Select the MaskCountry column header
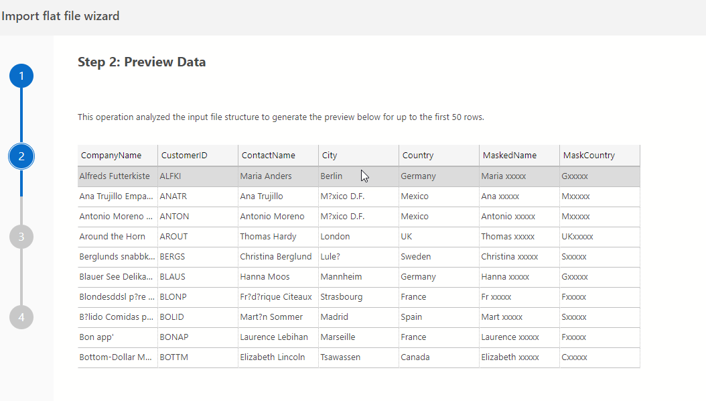The width and height of the screenshot is (706, 401). pos(589,156)
